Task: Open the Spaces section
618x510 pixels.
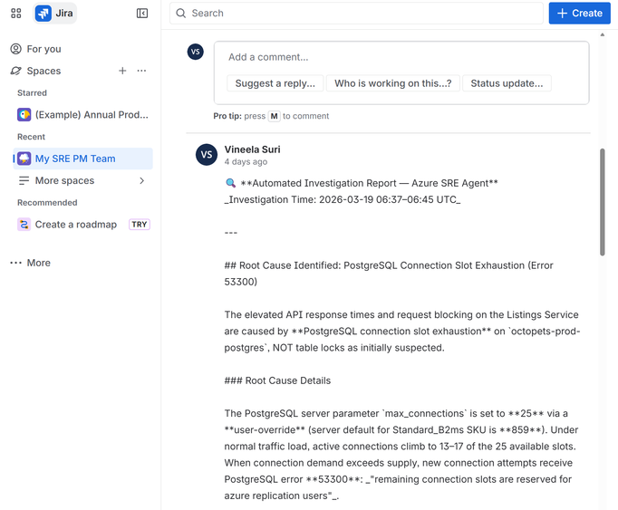Action: click(x=43, y=71)
